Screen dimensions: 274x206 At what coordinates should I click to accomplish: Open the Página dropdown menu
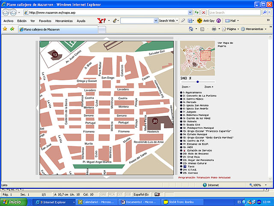pos(231,29)
